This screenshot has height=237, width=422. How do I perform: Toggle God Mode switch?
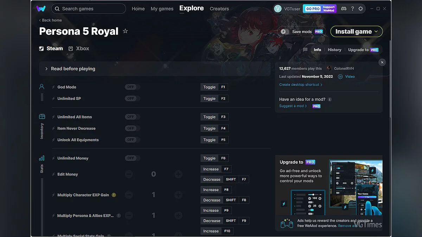(132, 87)
